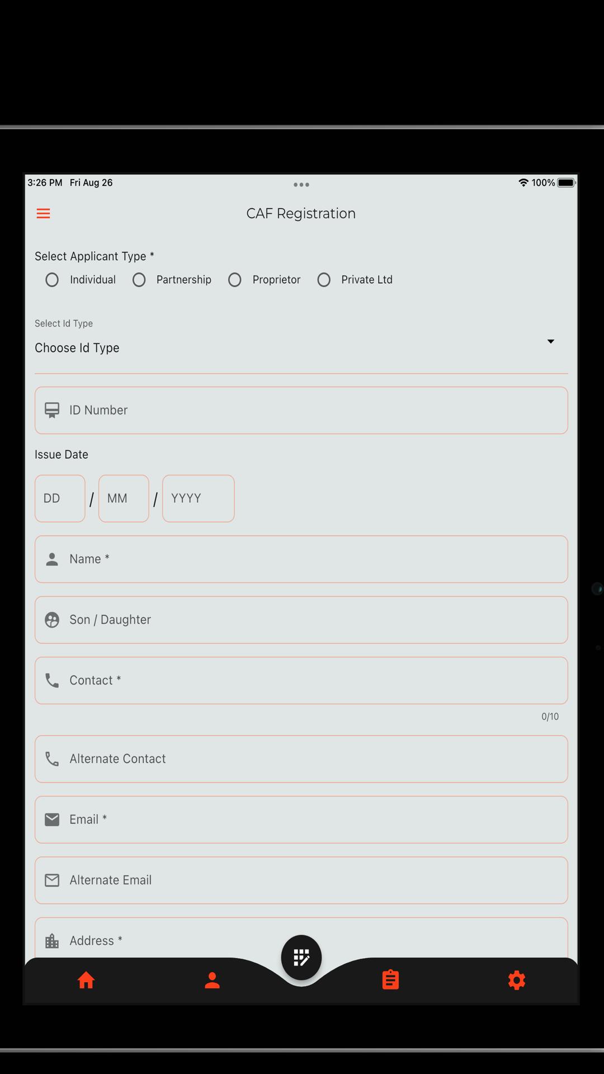The height and width of the screenshot is (1074, 604).
Task: Open the Settings gear tab
Action: tap(517, 980)
